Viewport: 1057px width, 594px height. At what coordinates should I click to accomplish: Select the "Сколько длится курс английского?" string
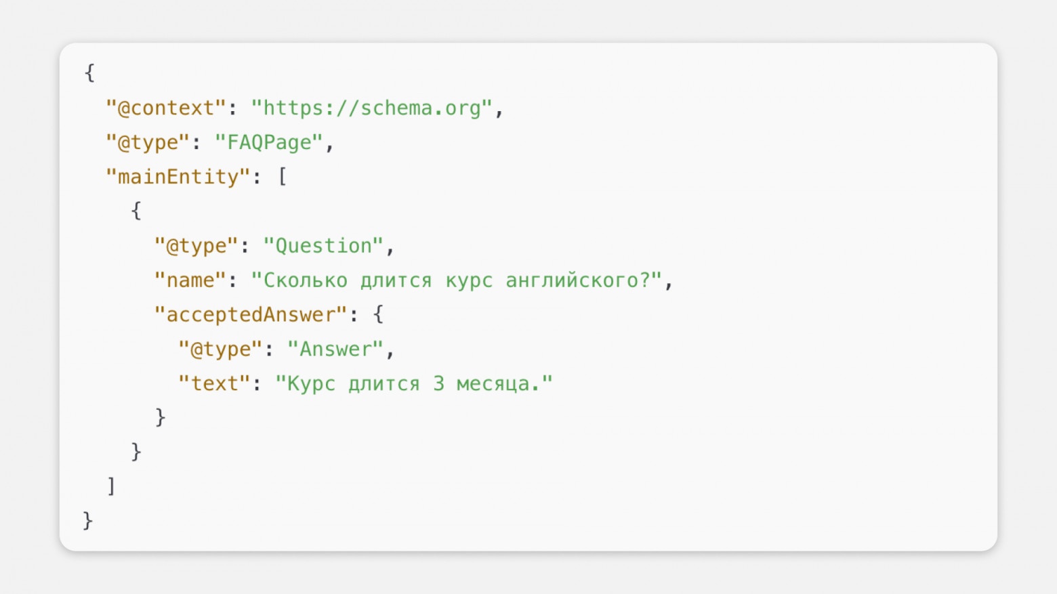tap(456, 280)
